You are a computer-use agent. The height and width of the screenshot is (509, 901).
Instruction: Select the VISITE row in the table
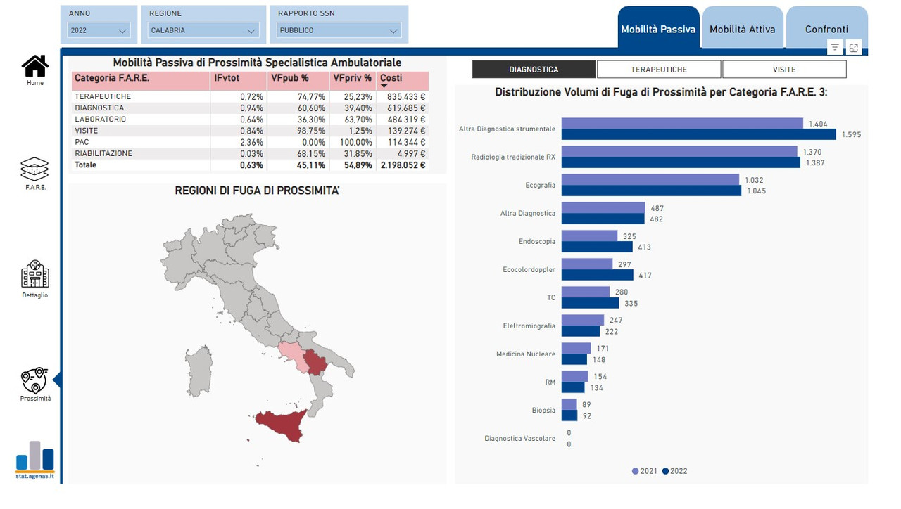coord(250,131)
